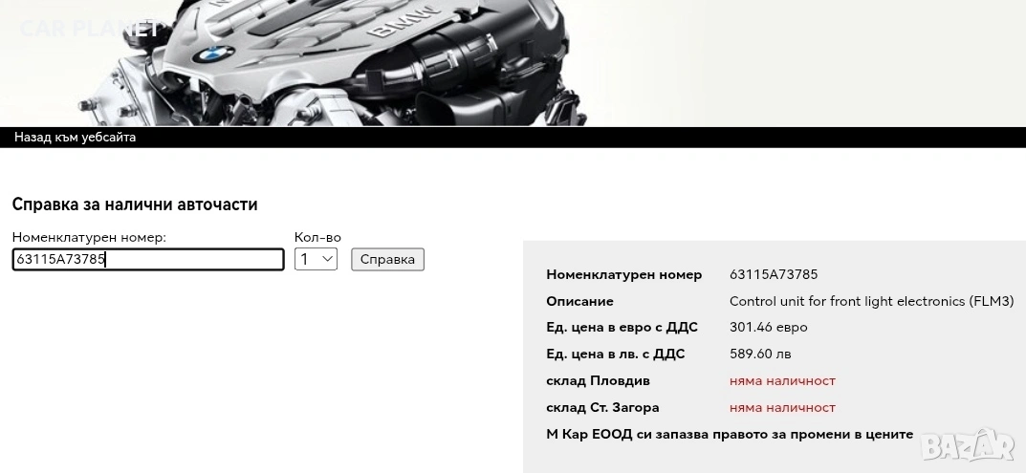Click the Справка за налични авточасти heading
Image resolution: width=1026 pixels, height=473 pixels.
pyautogui.click(x=135, y=204)
